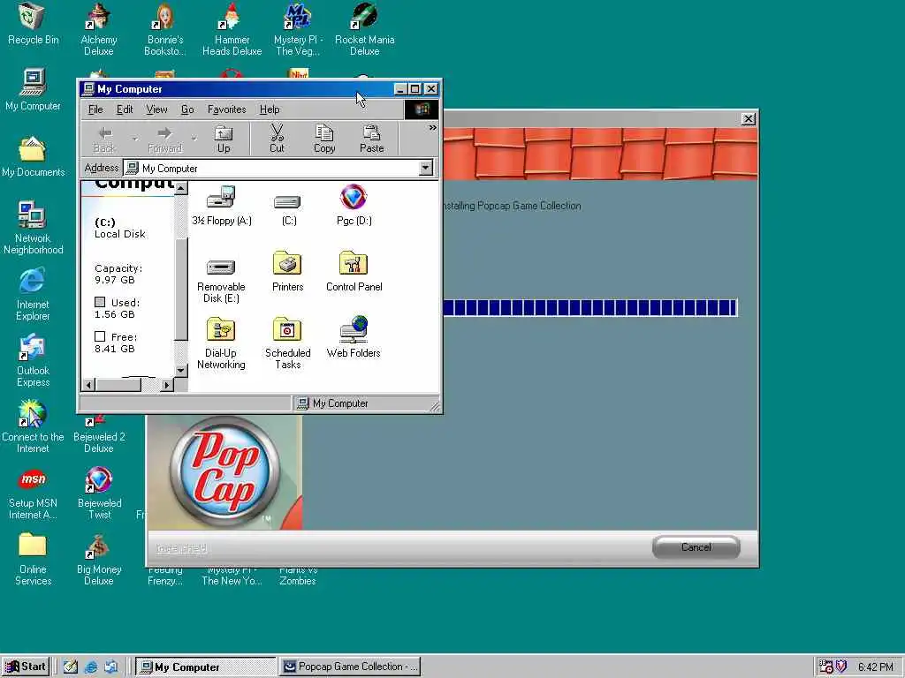Viewport: 905px width, 678px height.
Task: Click the info panel scroll down arrow
Action: pos(180,371)
